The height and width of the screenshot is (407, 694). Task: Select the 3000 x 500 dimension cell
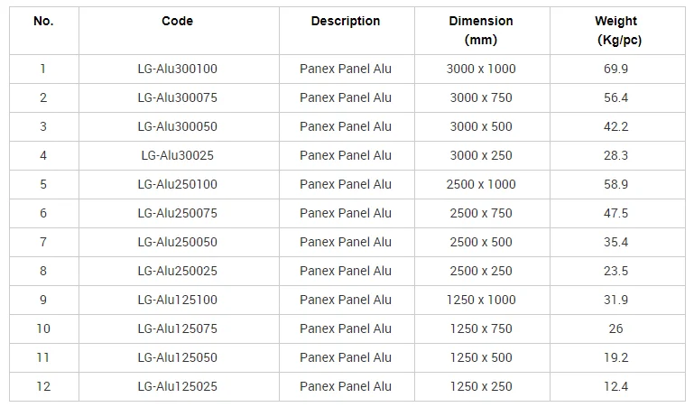click(x=481, y=126)
